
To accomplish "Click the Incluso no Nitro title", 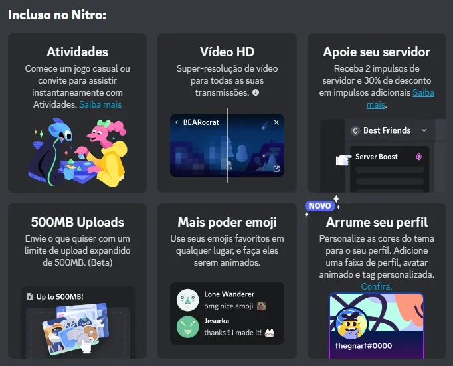I will (57, 15).
